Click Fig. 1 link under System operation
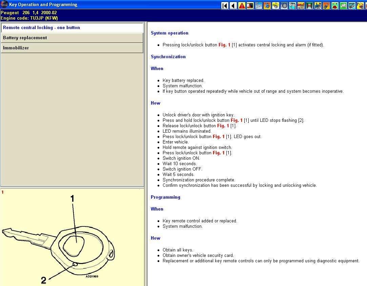 pyautogui.click(x=224, y=45)
